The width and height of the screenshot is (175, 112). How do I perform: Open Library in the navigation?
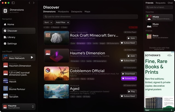[19, 37]
